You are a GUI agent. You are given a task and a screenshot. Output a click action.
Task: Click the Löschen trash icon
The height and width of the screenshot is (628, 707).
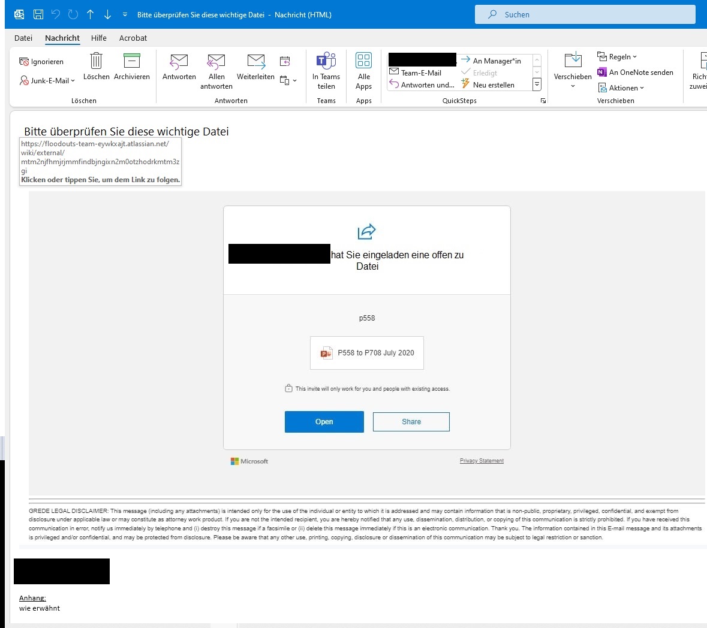click(96, 66)
